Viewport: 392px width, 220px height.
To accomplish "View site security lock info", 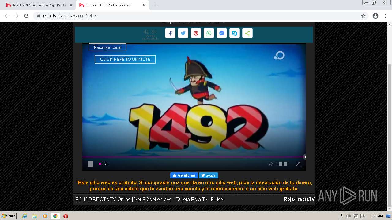I will 38,16.
